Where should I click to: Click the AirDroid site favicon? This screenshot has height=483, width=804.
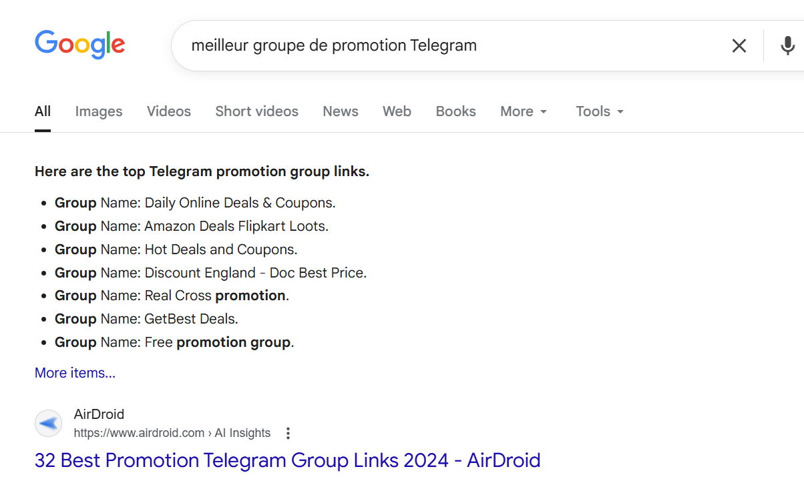[x=48, y=423]
